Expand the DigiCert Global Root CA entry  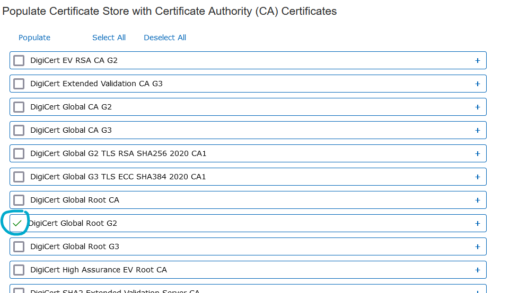(x=478, y=200)
